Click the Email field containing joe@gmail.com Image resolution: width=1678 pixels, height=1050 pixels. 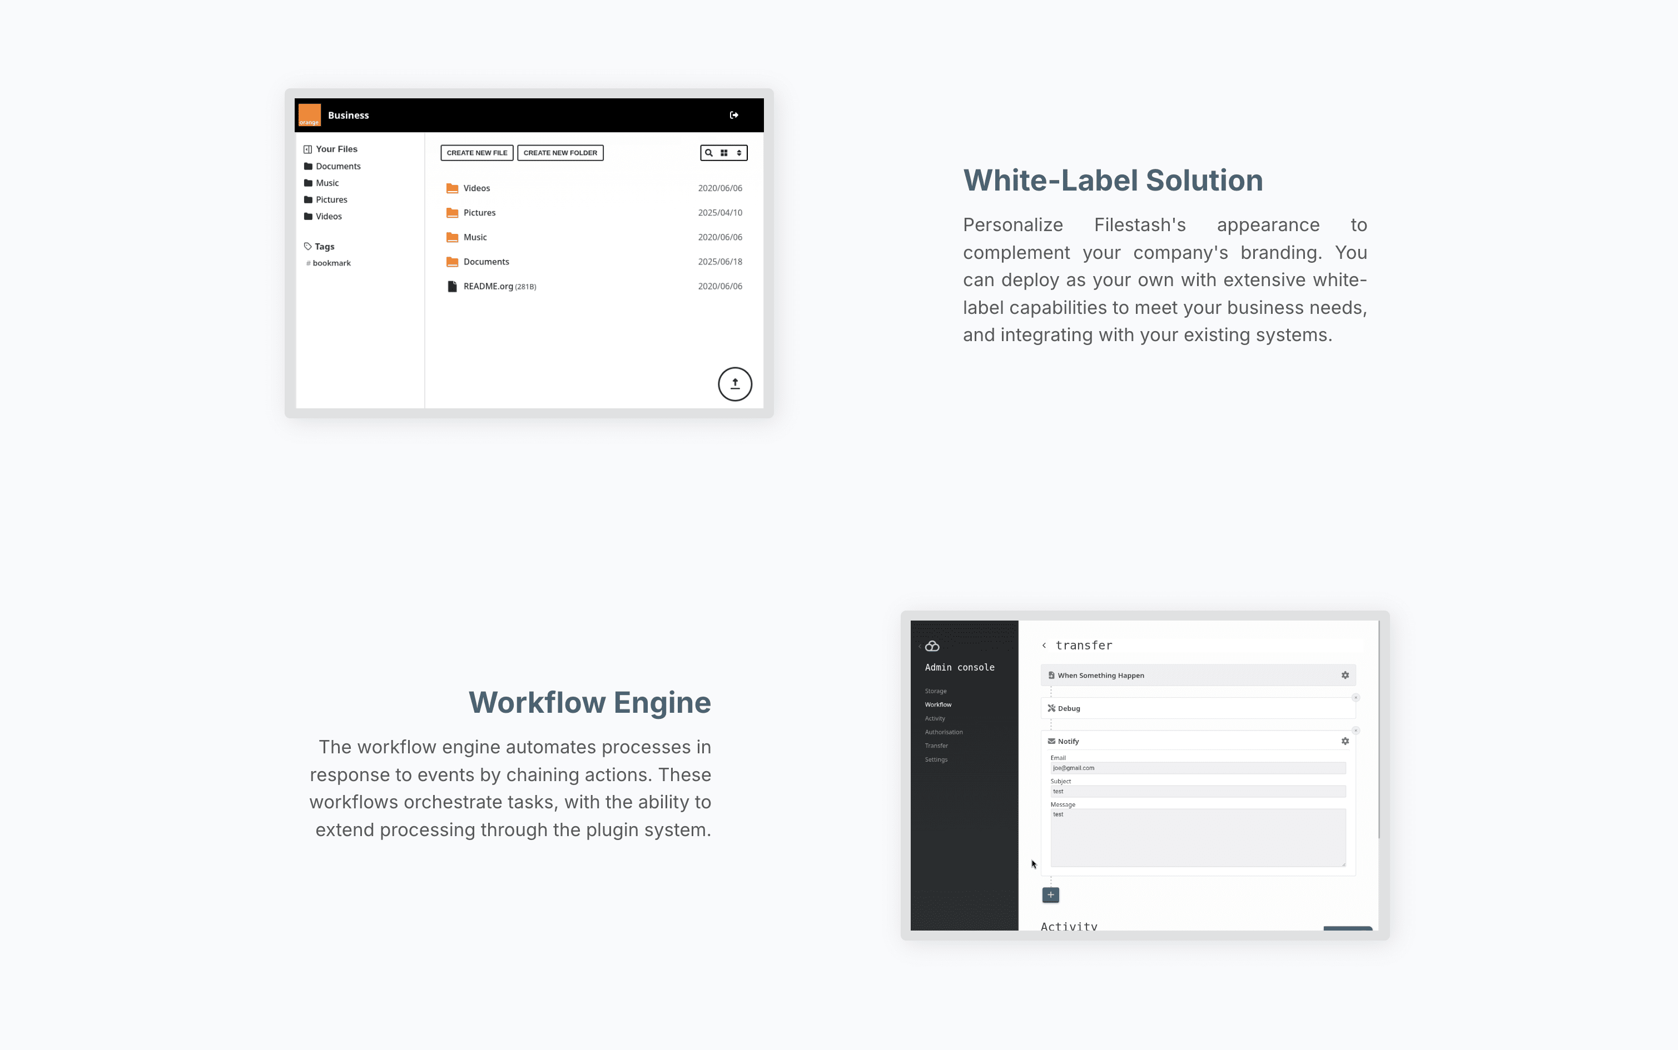(1198, 768)
